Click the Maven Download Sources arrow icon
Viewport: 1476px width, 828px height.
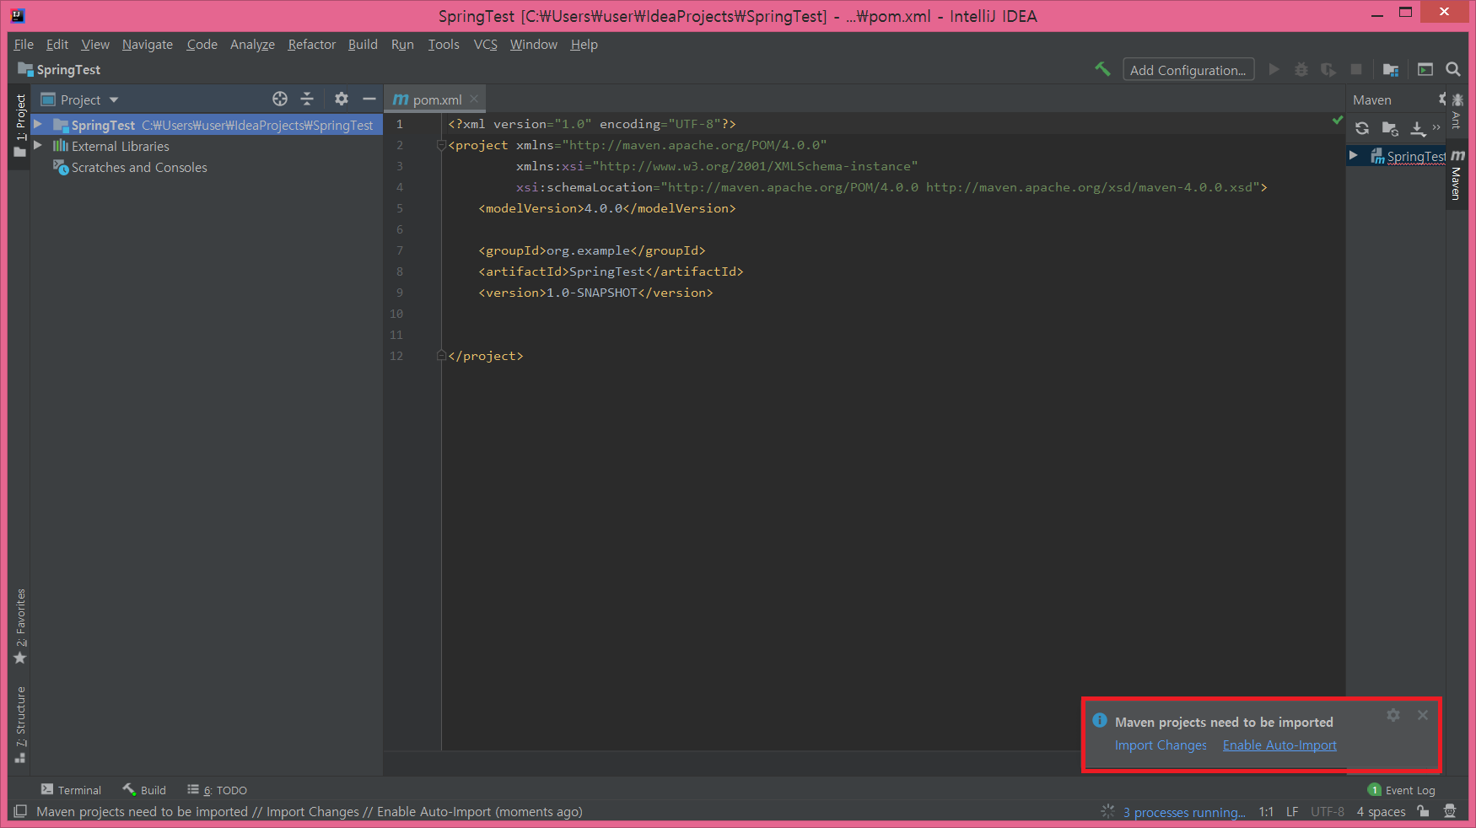[x=1418, y=128]
